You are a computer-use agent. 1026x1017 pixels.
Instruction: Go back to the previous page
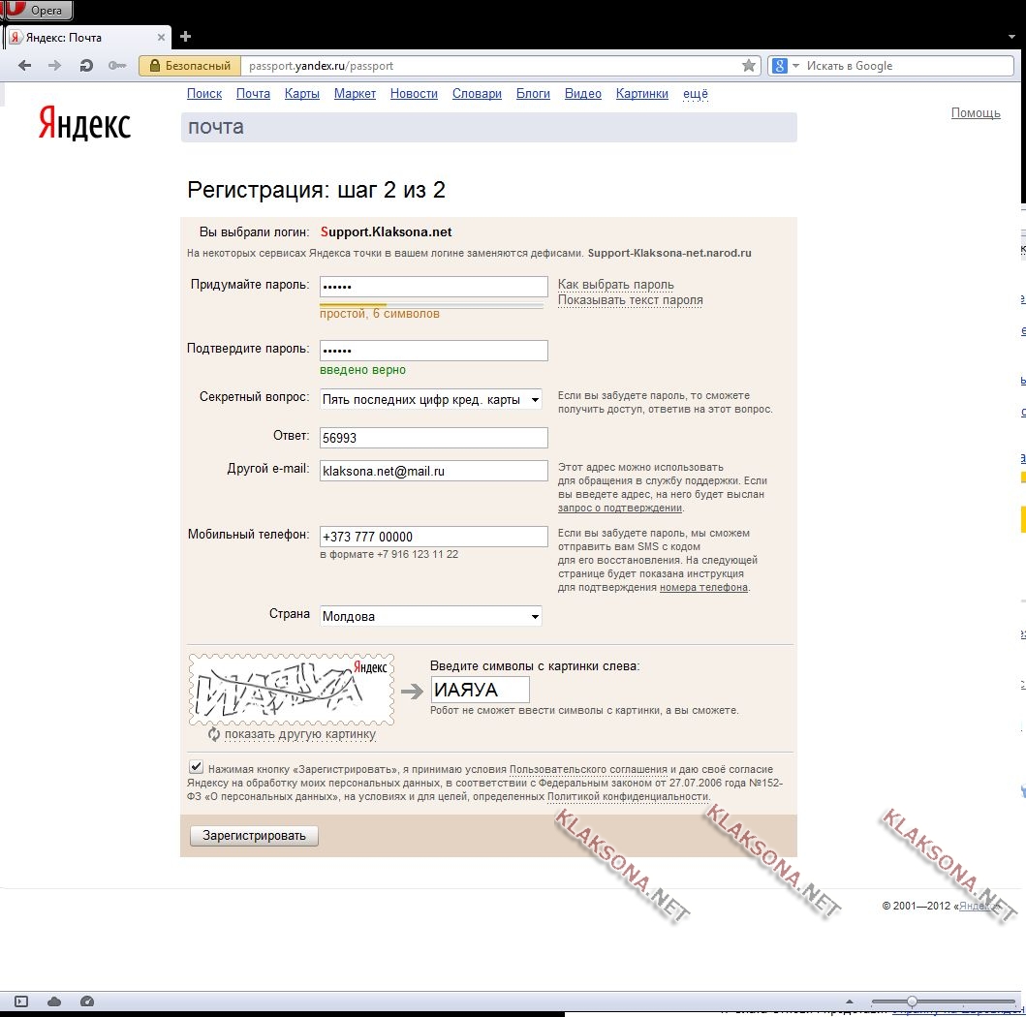25,66
